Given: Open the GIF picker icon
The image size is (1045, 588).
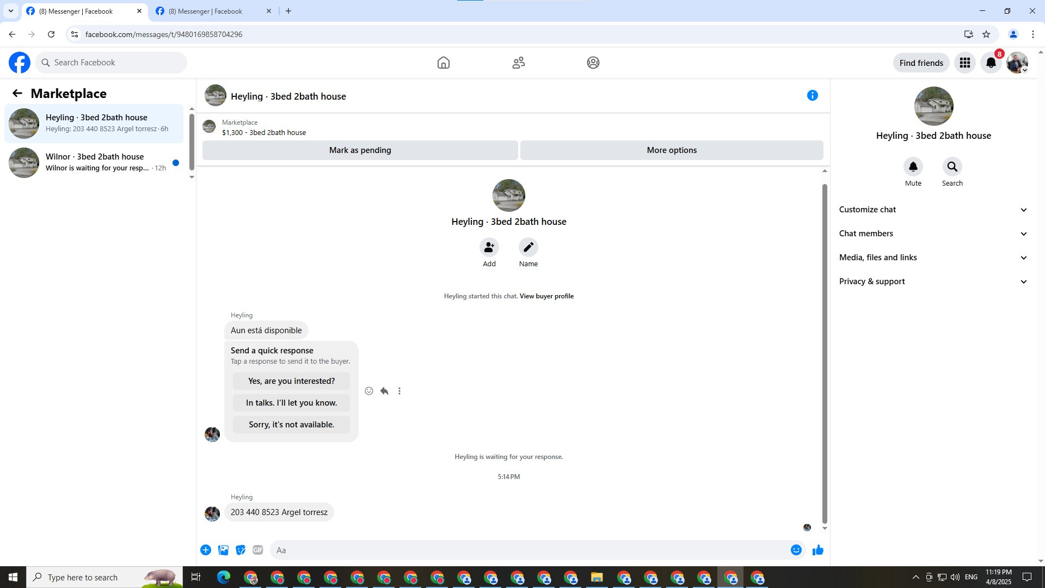Looking at the screenshot, I should tap(258, 550).
